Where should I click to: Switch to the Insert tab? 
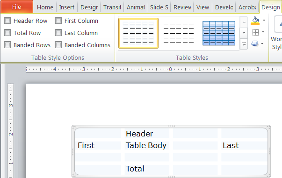click(x=67, y=7)
